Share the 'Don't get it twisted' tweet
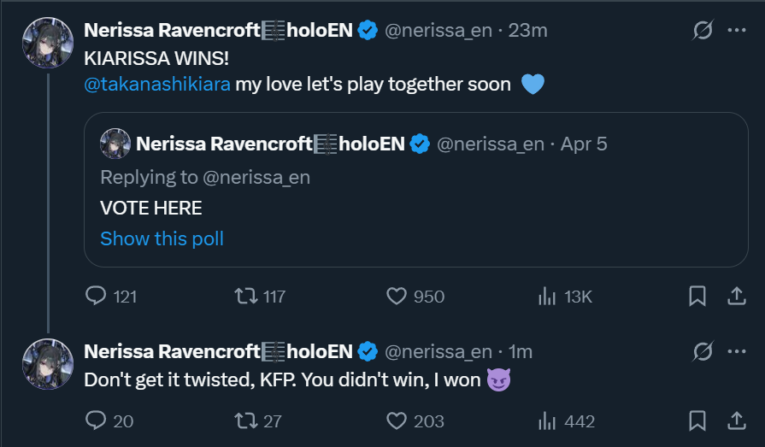 pos(736,421)
